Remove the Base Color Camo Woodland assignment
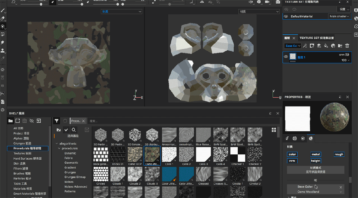 pos(341,187)
